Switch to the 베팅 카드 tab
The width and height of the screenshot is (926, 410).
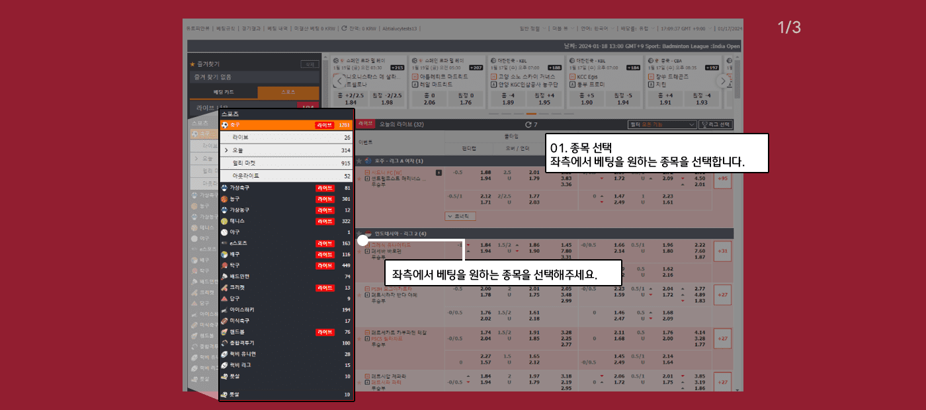(x=223, y=93)
